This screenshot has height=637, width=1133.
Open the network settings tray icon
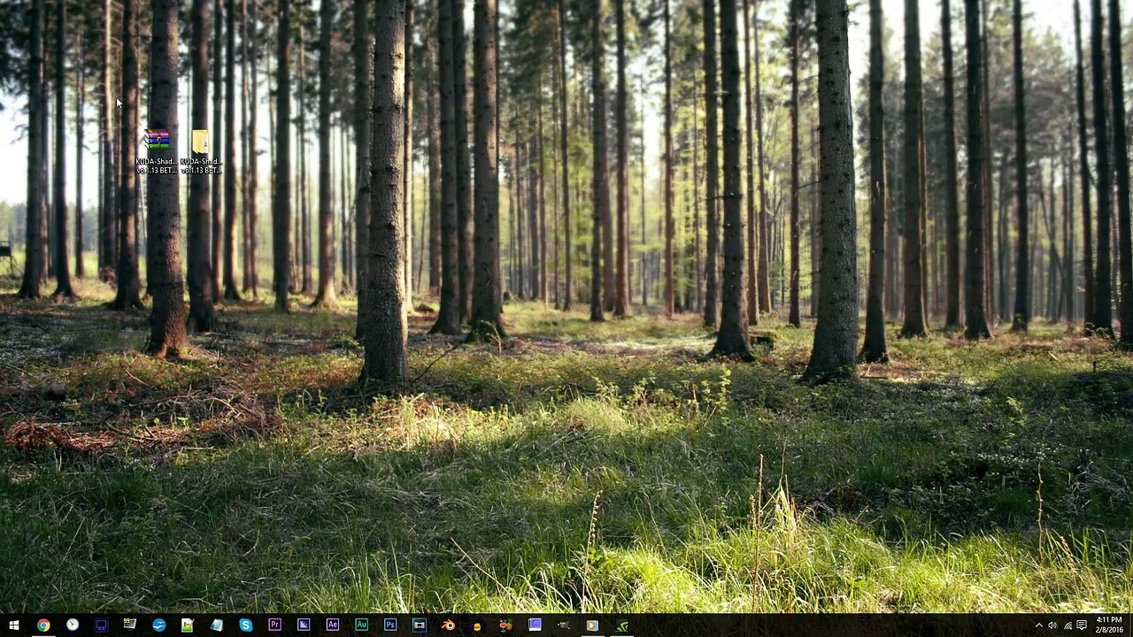[1067, 625]
